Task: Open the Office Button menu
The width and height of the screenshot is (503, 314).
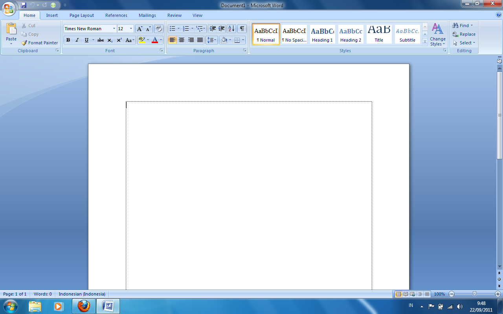Action: tap(9, 8)
